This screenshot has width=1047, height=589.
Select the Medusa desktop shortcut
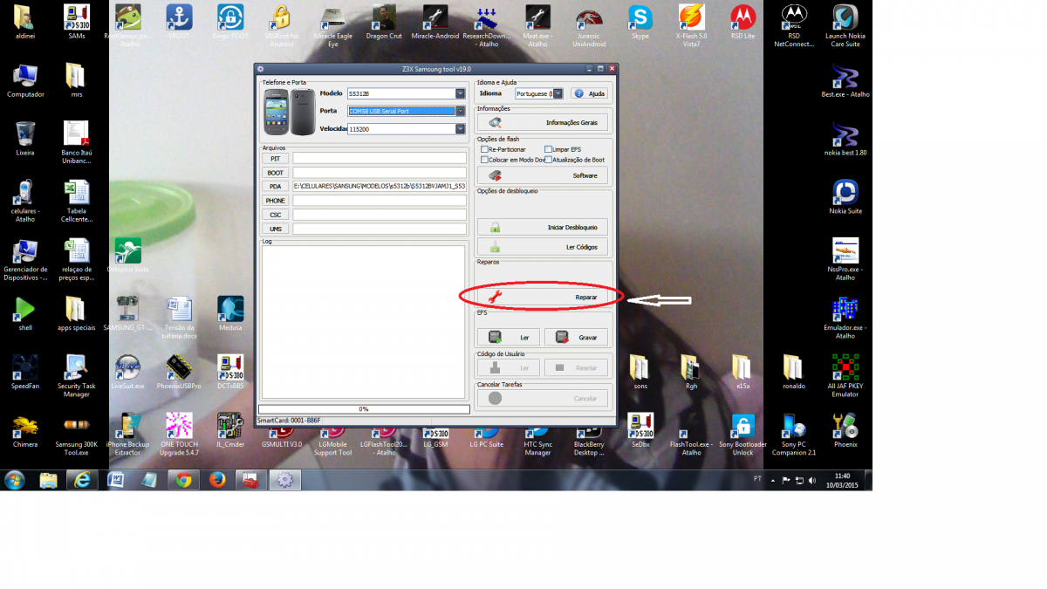coord(230,314)
